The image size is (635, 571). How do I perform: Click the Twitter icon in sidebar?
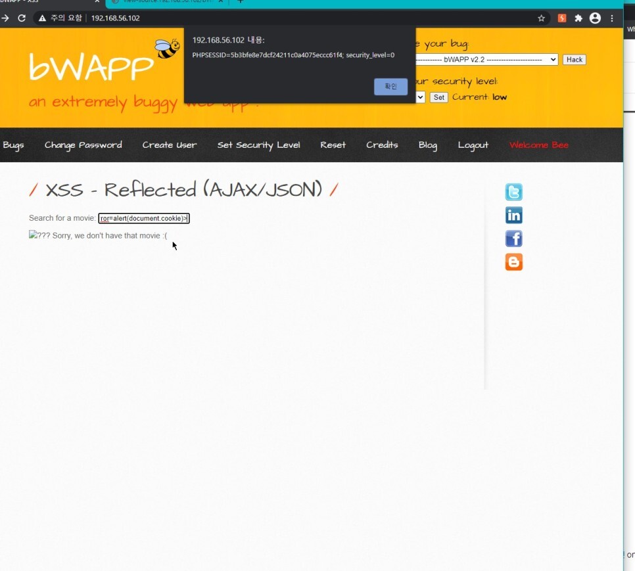click(x=513, y=192)
